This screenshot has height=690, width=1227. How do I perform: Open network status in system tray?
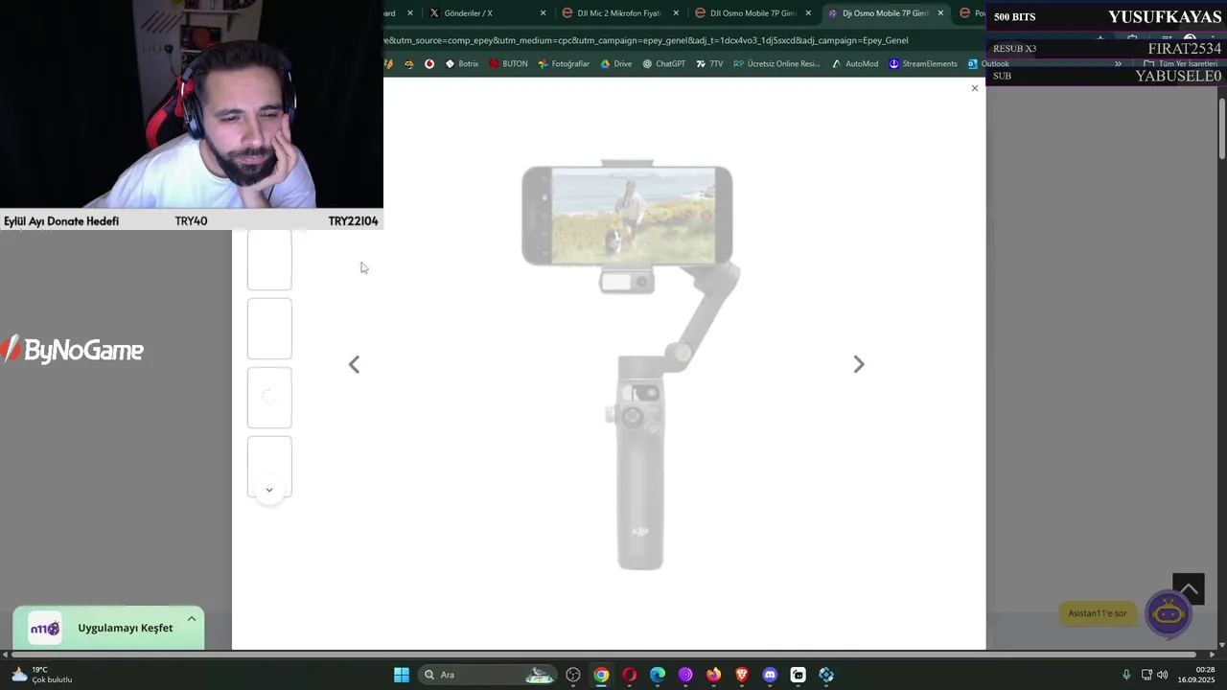coord(1146,675)
